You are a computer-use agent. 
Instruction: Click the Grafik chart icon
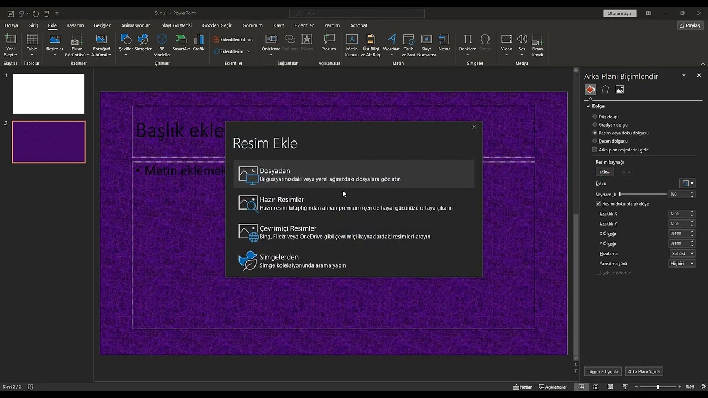[199, 43]
